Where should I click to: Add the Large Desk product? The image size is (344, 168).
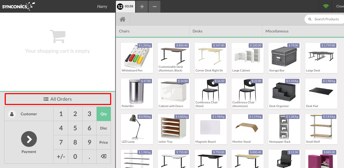click(321, 58)
